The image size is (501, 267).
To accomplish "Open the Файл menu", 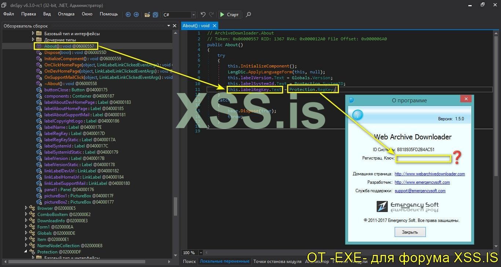I will click(x=8, y=14).
